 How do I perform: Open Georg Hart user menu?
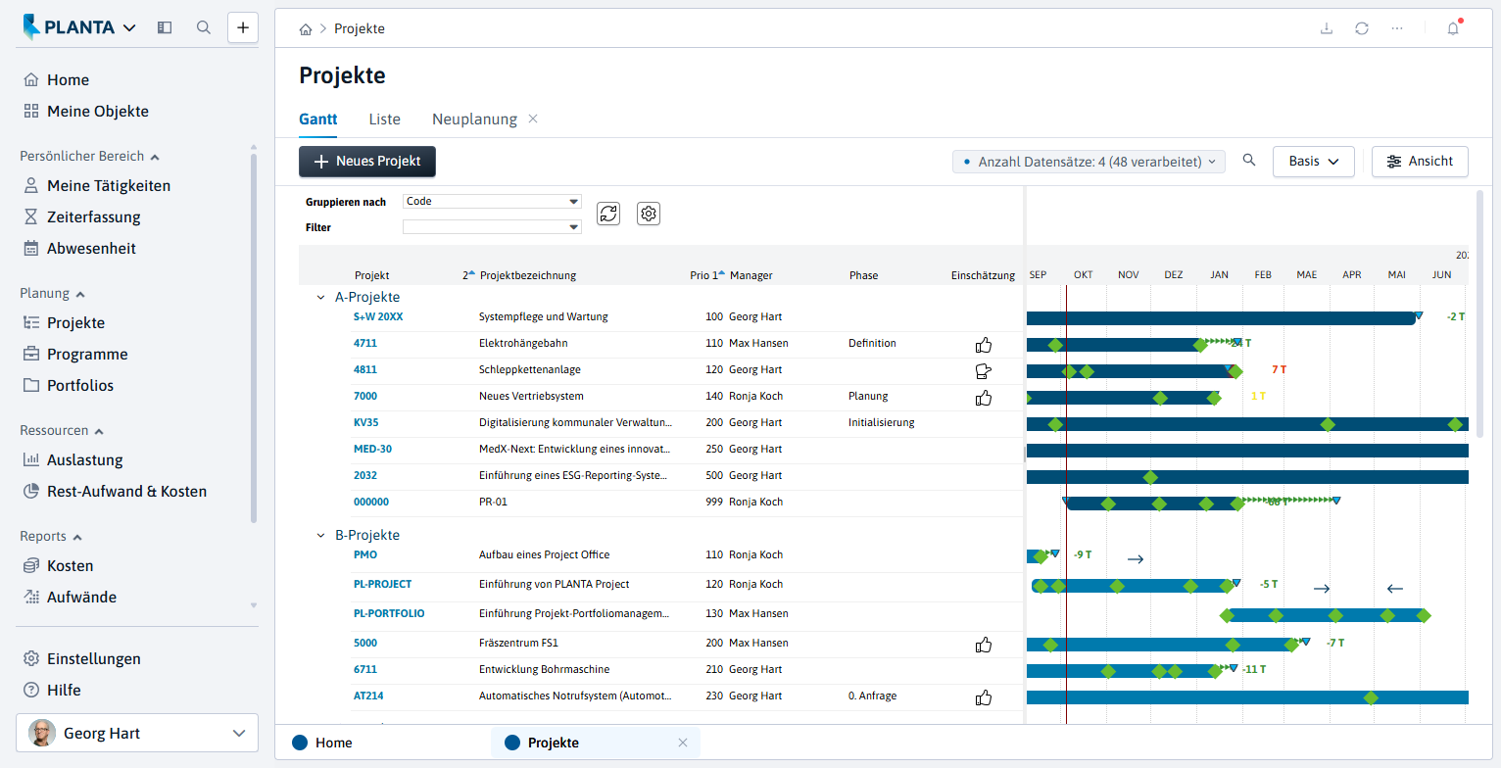[137, 733]
